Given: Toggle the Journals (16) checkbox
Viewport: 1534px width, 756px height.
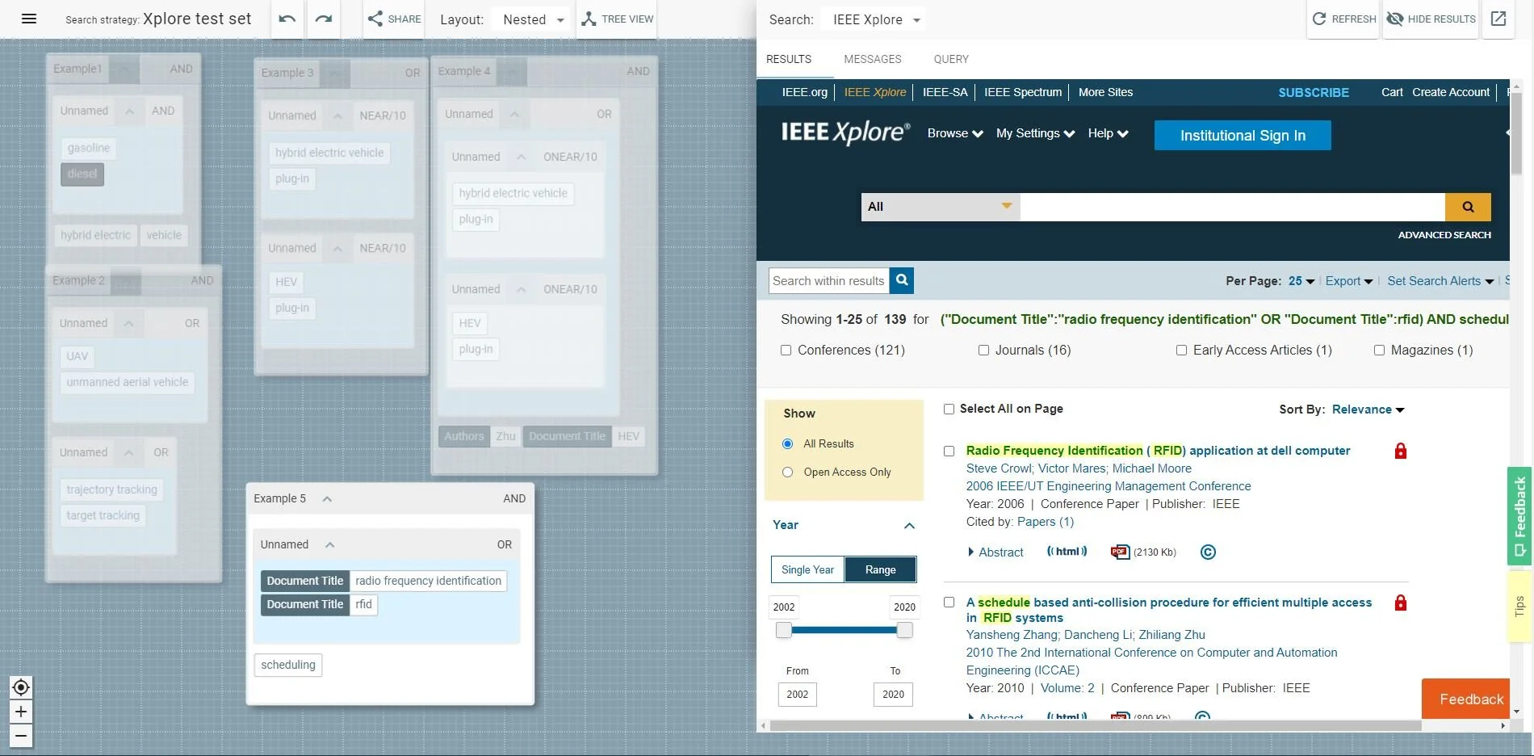Looking at the screenshot, I should click(x=983, y=351).
